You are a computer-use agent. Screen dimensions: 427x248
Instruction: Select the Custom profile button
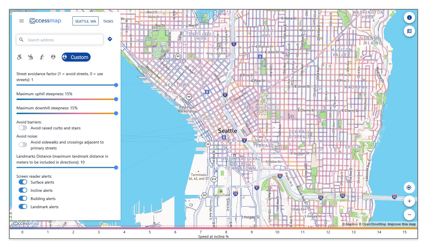tap(76, 57)
